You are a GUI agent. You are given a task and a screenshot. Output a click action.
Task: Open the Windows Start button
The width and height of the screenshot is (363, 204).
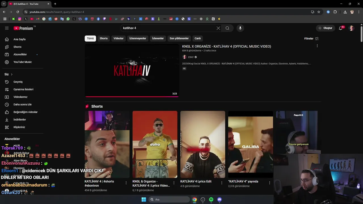click(x=144, y=199)
